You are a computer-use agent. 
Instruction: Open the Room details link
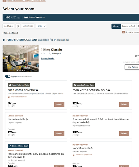[48, 59]
